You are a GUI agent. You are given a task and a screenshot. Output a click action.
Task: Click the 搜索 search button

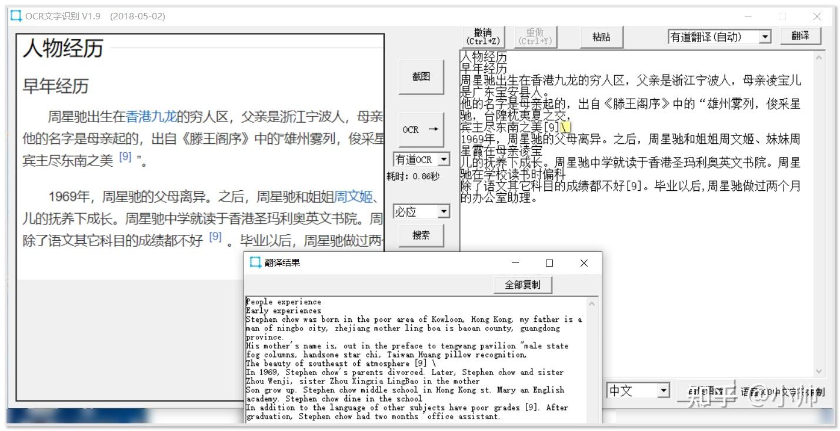tap(421, 235)
